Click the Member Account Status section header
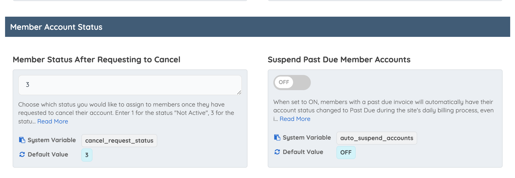Viewport: 515px width, 178px height. [257, 27]
